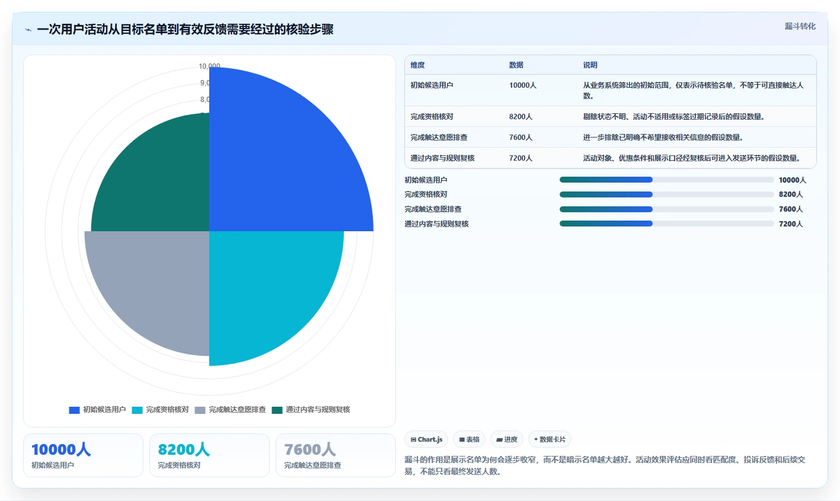Screen dimensions: 840x501
Task: Click progress bar for 完成触达意愿排查
Action: click(x=667, y=209)
